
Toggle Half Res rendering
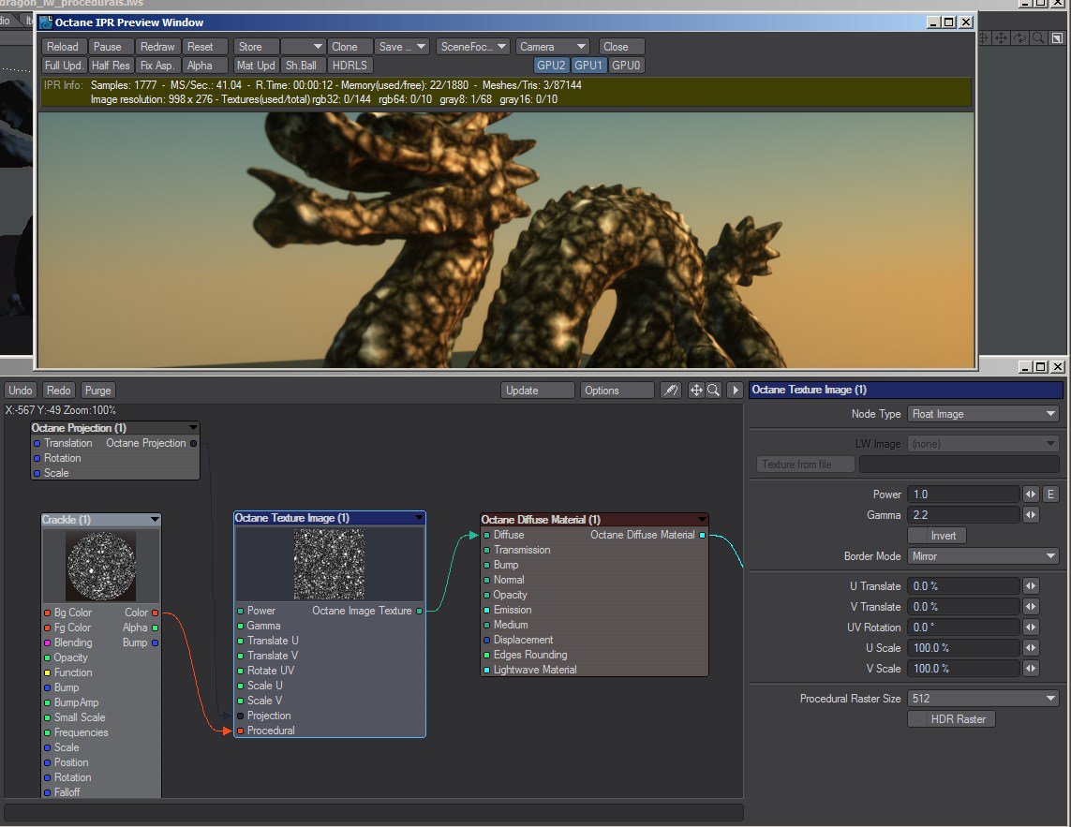pos(110,66)
